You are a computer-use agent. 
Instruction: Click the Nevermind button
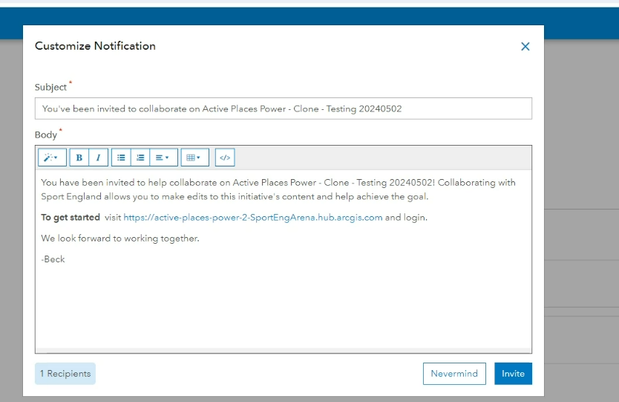454,374
